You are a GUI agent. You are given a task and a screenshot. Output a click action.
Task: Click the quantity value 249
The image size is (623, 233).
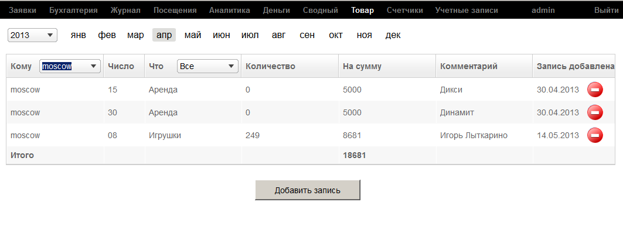click(x=253, y=135)
